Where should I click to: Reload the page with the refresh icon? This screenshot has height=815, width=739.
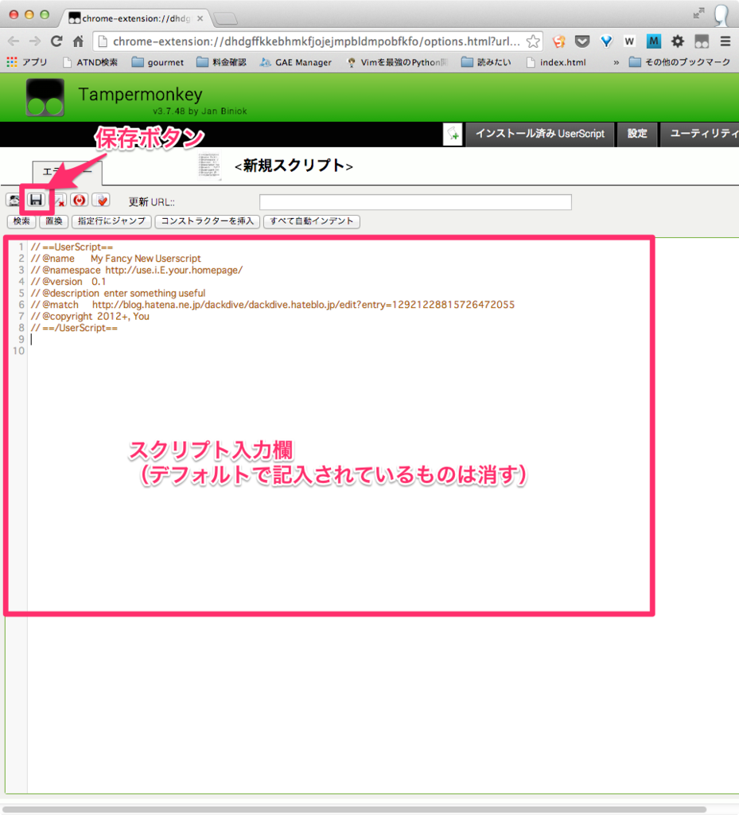56,41
